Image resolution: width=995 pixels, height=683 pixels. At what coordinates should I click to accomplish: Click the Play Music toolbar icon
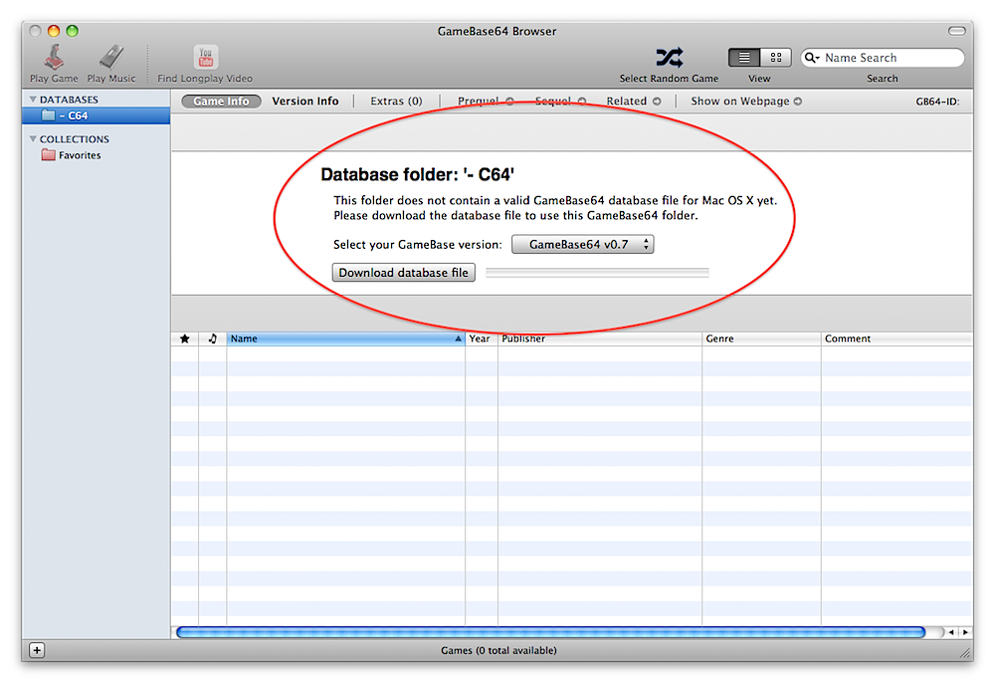point(111,58)
